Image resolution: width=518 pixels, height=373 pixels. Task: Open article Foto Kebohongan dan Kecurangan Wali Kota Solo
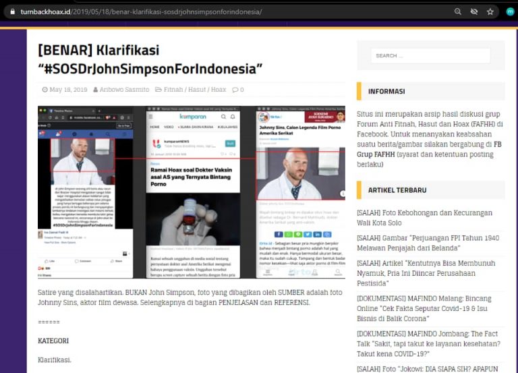point(424,218)
